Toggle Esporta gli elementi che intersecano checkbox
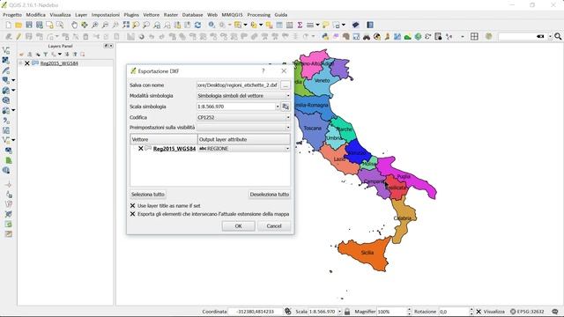The image size is (564, 317). [132, 214]
